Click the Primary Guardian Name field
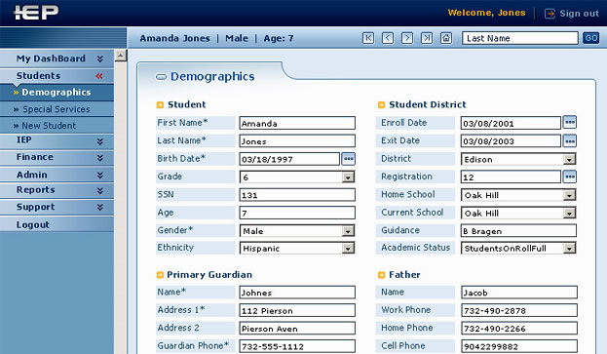 point(297,293)
